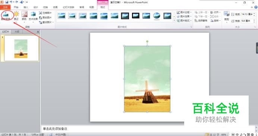258x136 pixels.
Task: Switch to Slide Sorter view in status bar
Action: click(211, 135)
